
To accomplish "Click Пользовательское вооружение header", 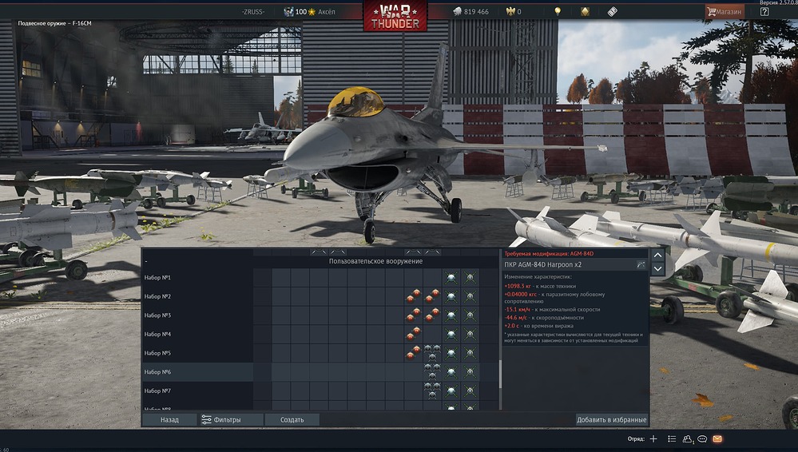I will (x=375, y=261).
